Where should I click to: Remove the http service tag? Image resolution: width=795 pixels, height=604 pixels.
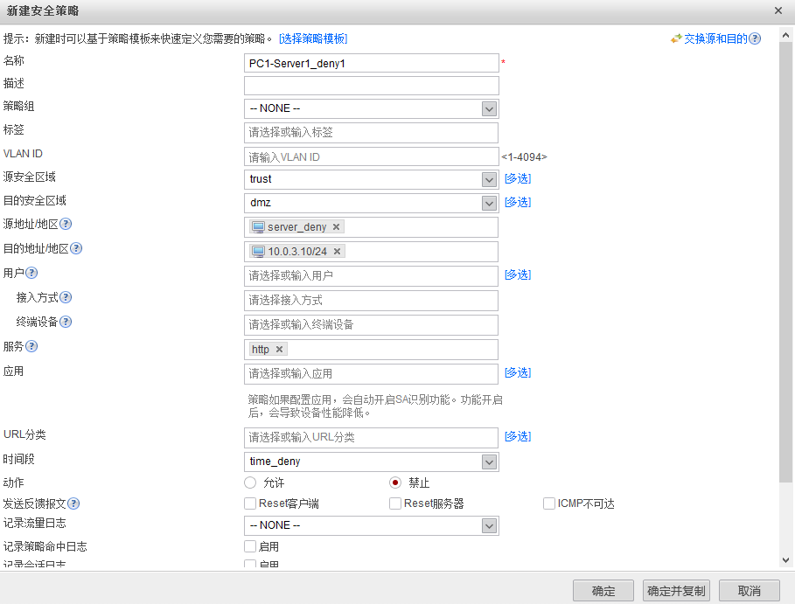coord(279,350)
